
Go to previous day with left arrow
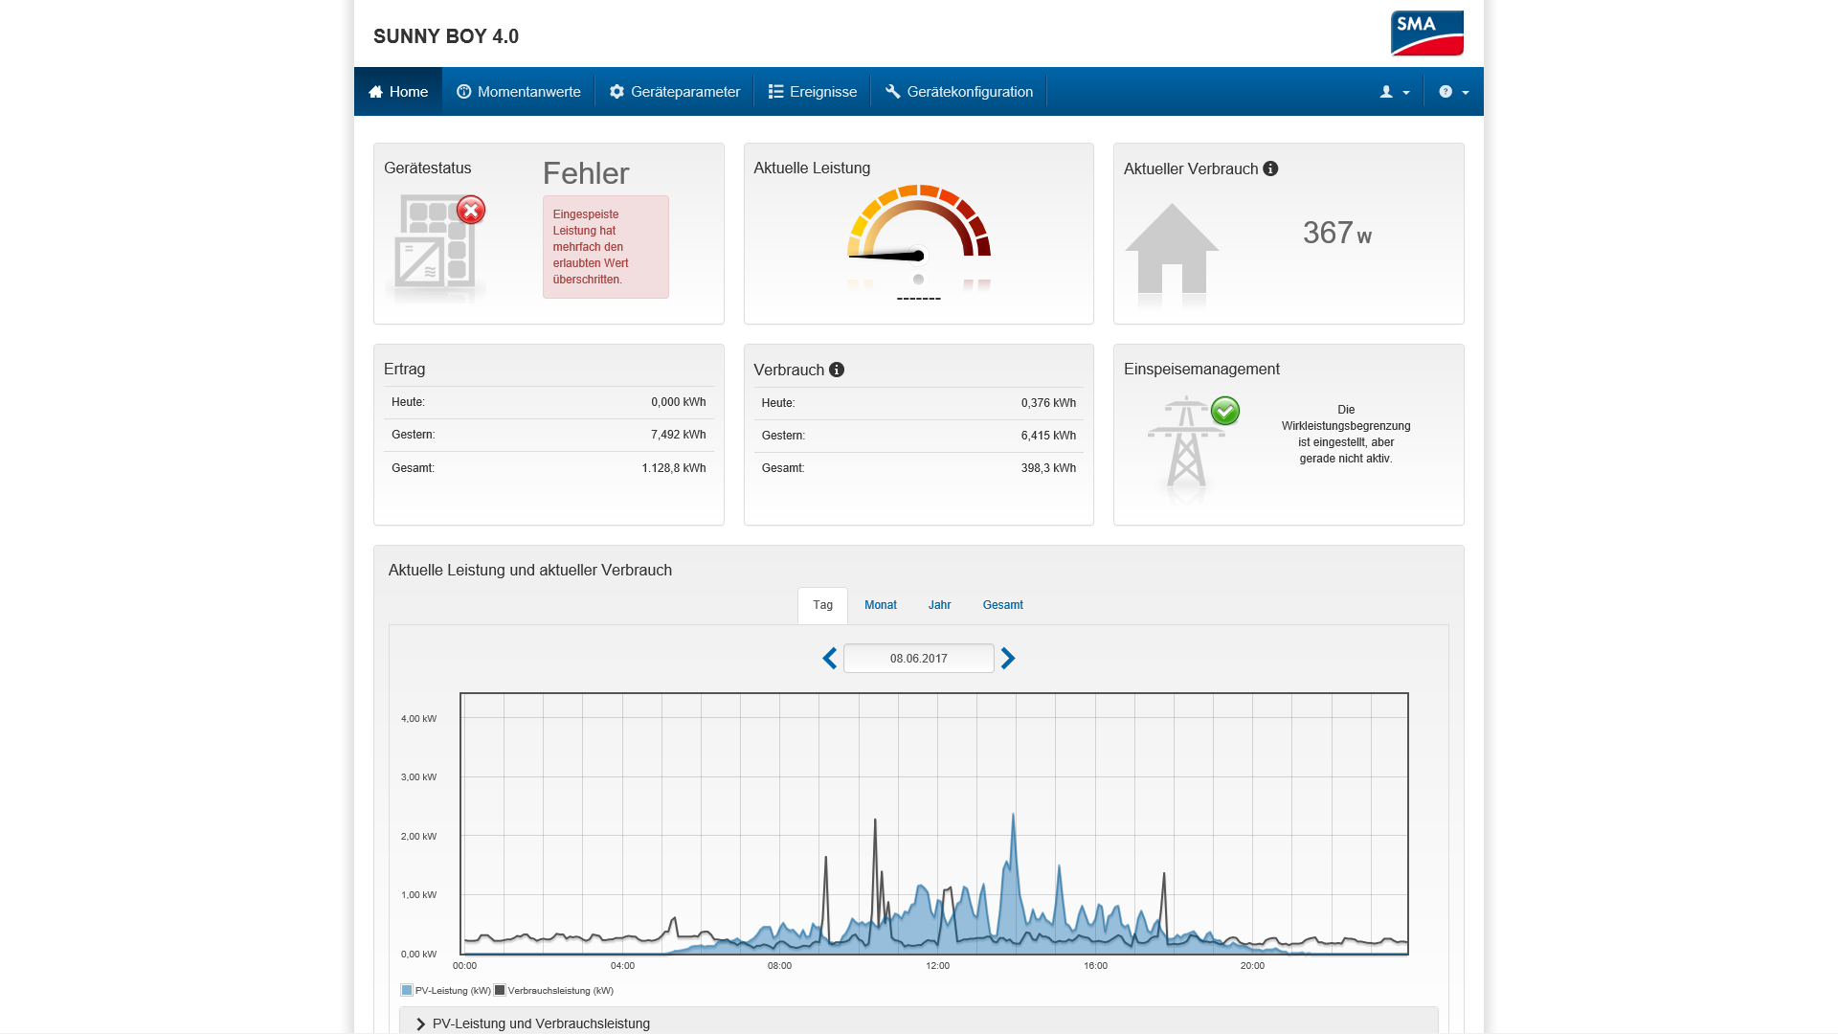[x=830, y=659]
